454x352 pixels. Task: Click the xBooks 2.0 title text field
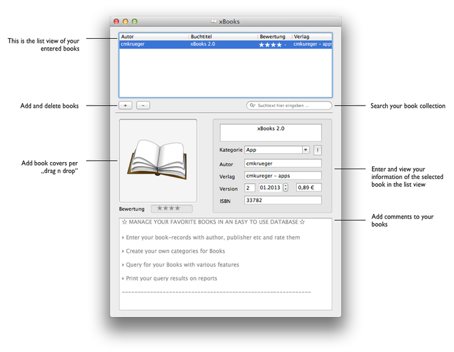[270, 133]
